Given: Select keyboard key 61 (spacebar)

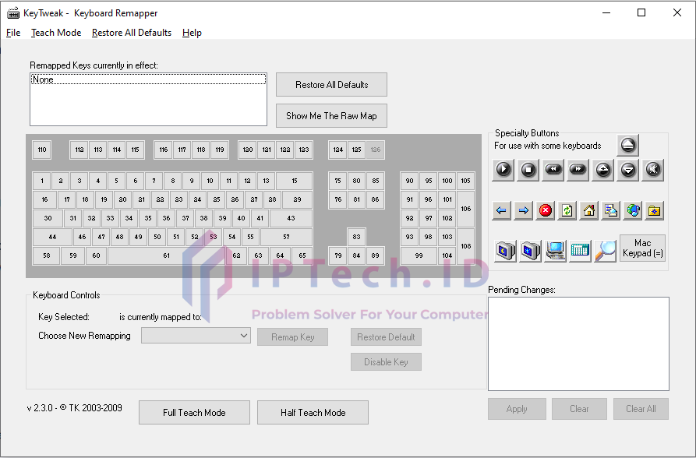Looking at the screenshot, I should tap(167, 255).
